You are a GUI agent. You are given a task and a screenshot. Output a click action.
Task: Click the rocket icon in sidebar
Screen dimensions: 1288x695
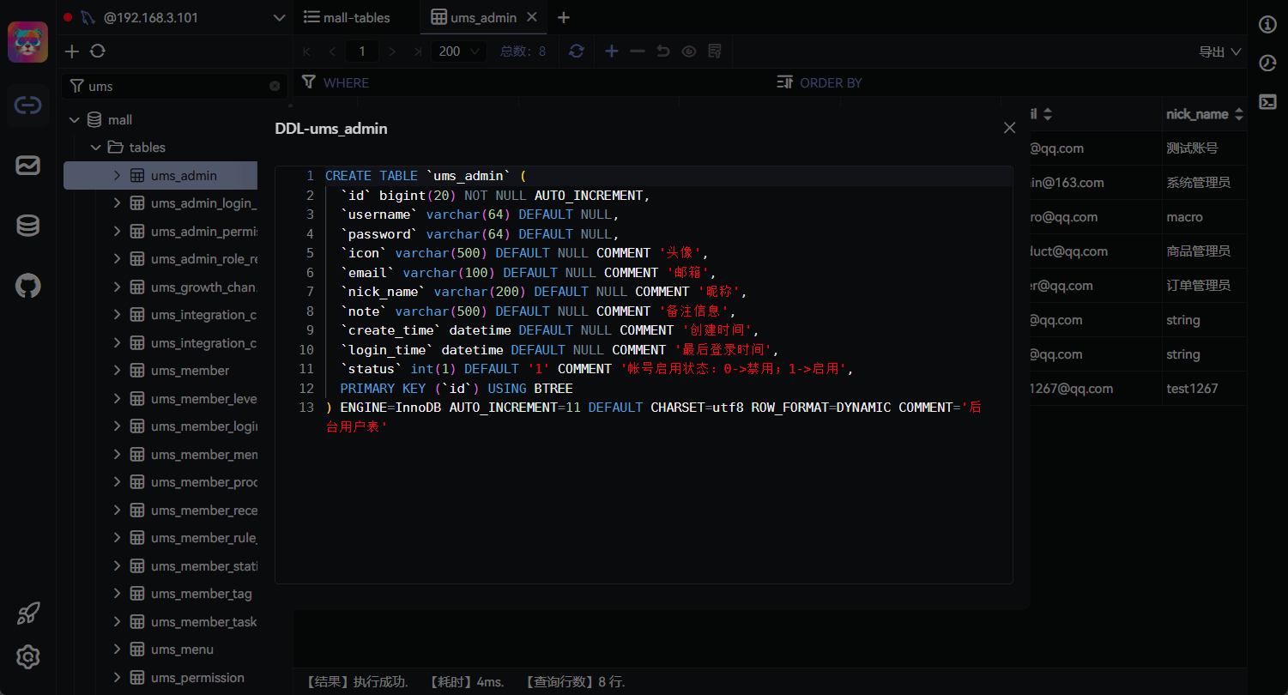[28, 613]
